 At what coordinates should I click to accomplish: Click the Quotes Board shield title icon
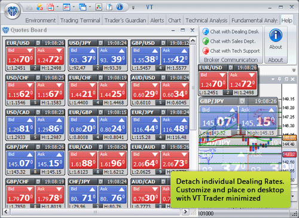pyautogui.click(x=5, y=30)
